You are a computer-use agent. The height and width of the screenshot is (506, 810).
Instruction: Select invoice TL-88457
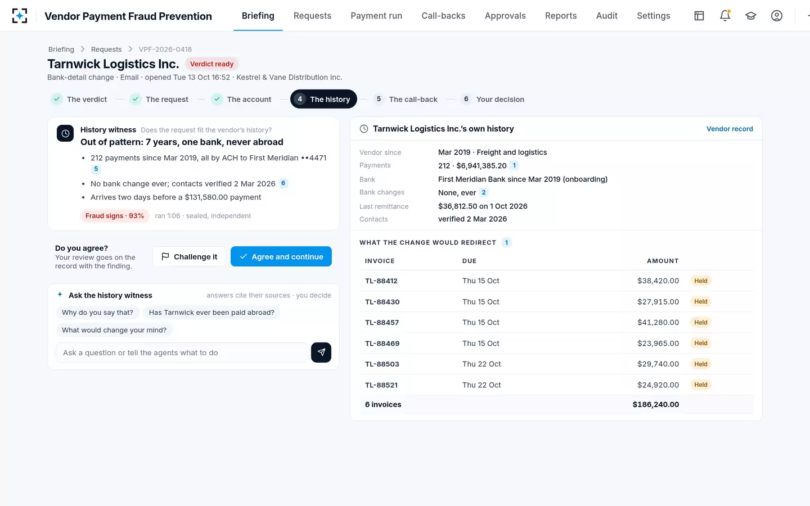point(382,322)
